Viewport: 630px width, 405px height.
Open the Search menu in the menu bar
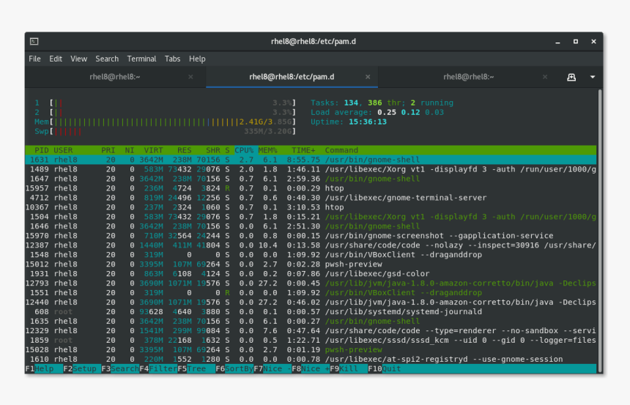106,59
